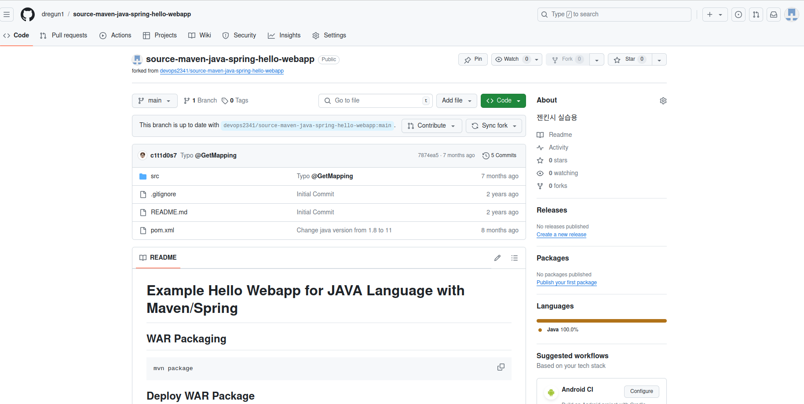Click the GitHub logo home icon

(x=28, y=15)
